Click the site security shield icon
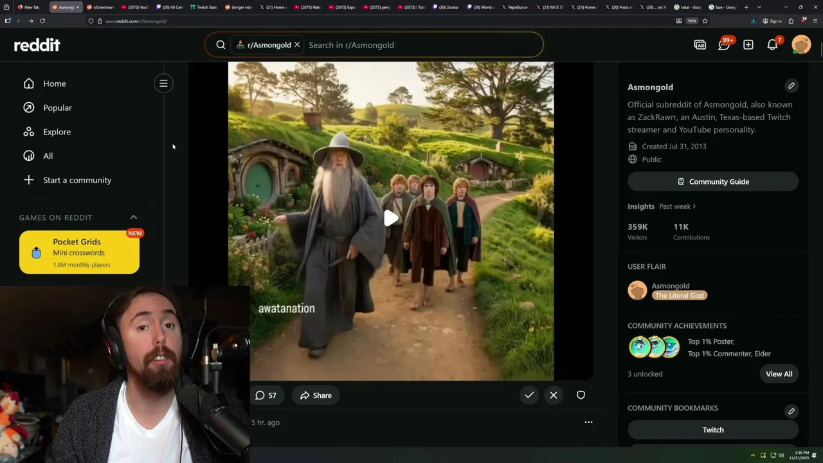 91,21
